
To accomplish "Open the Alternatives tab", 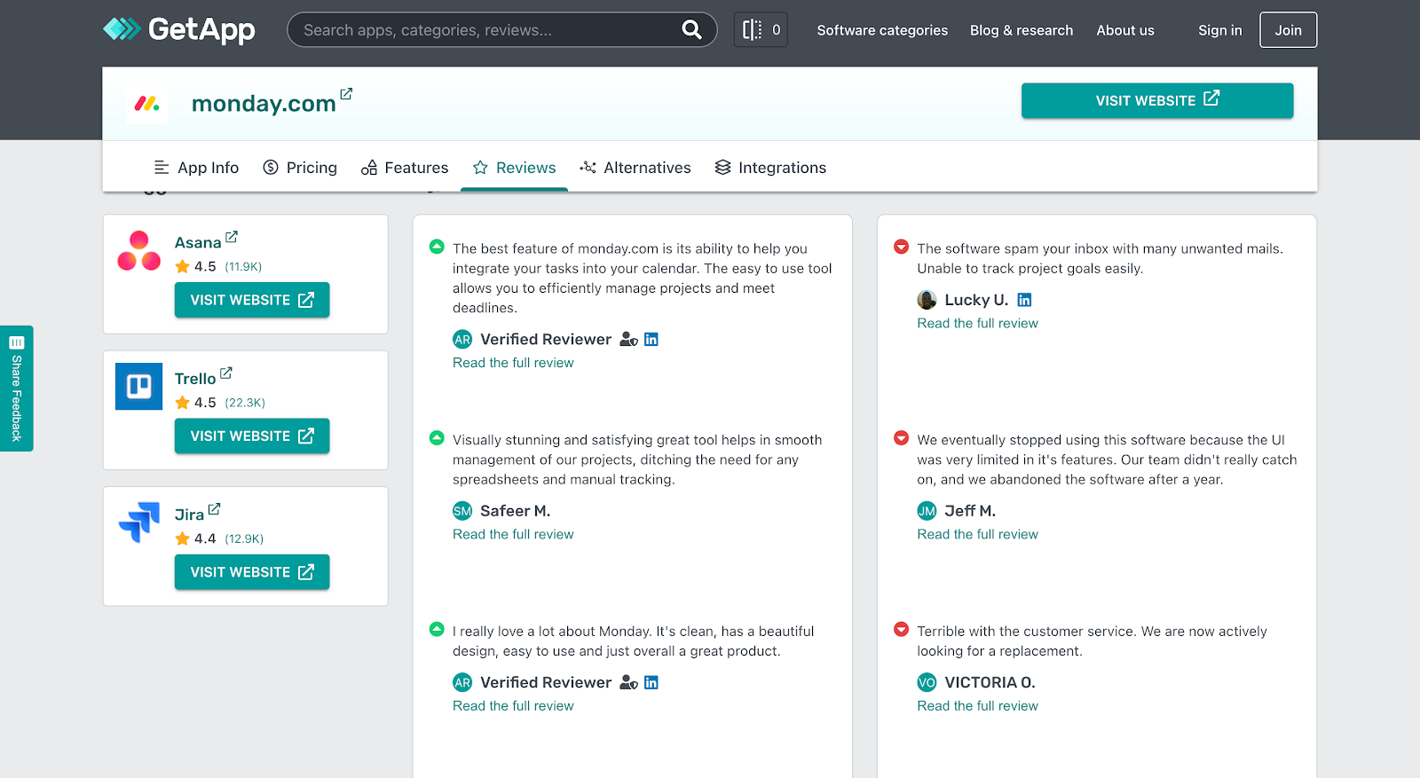I will pyautogui.click(x=635, y=168).
